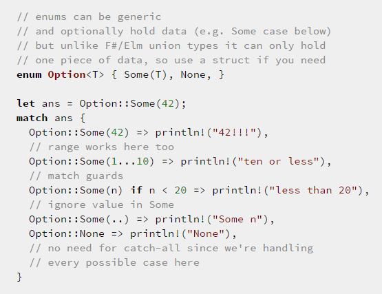This screenshot has width=382, height=294.
Task: Click the 'Option' type name in enum declaration
Action: point(67,74)
